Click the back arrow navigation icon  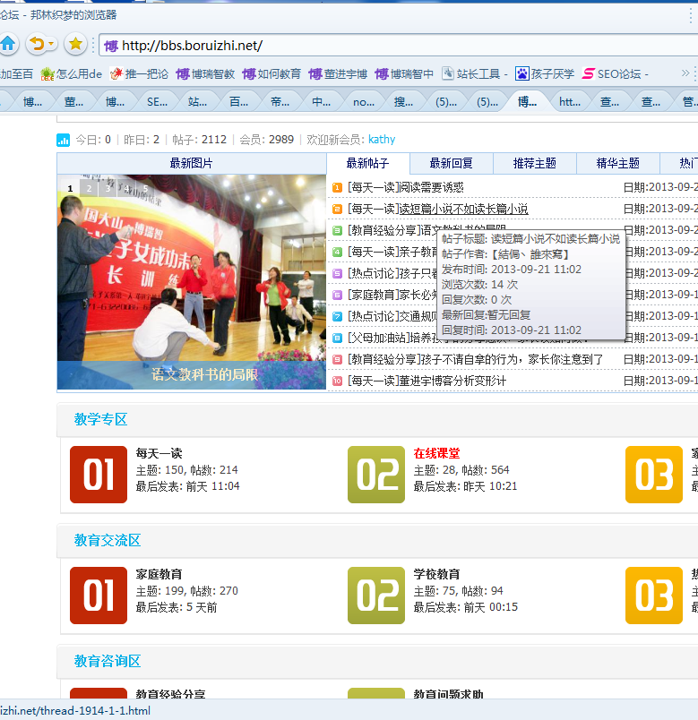pyautogui.click(x=37, y=44)
